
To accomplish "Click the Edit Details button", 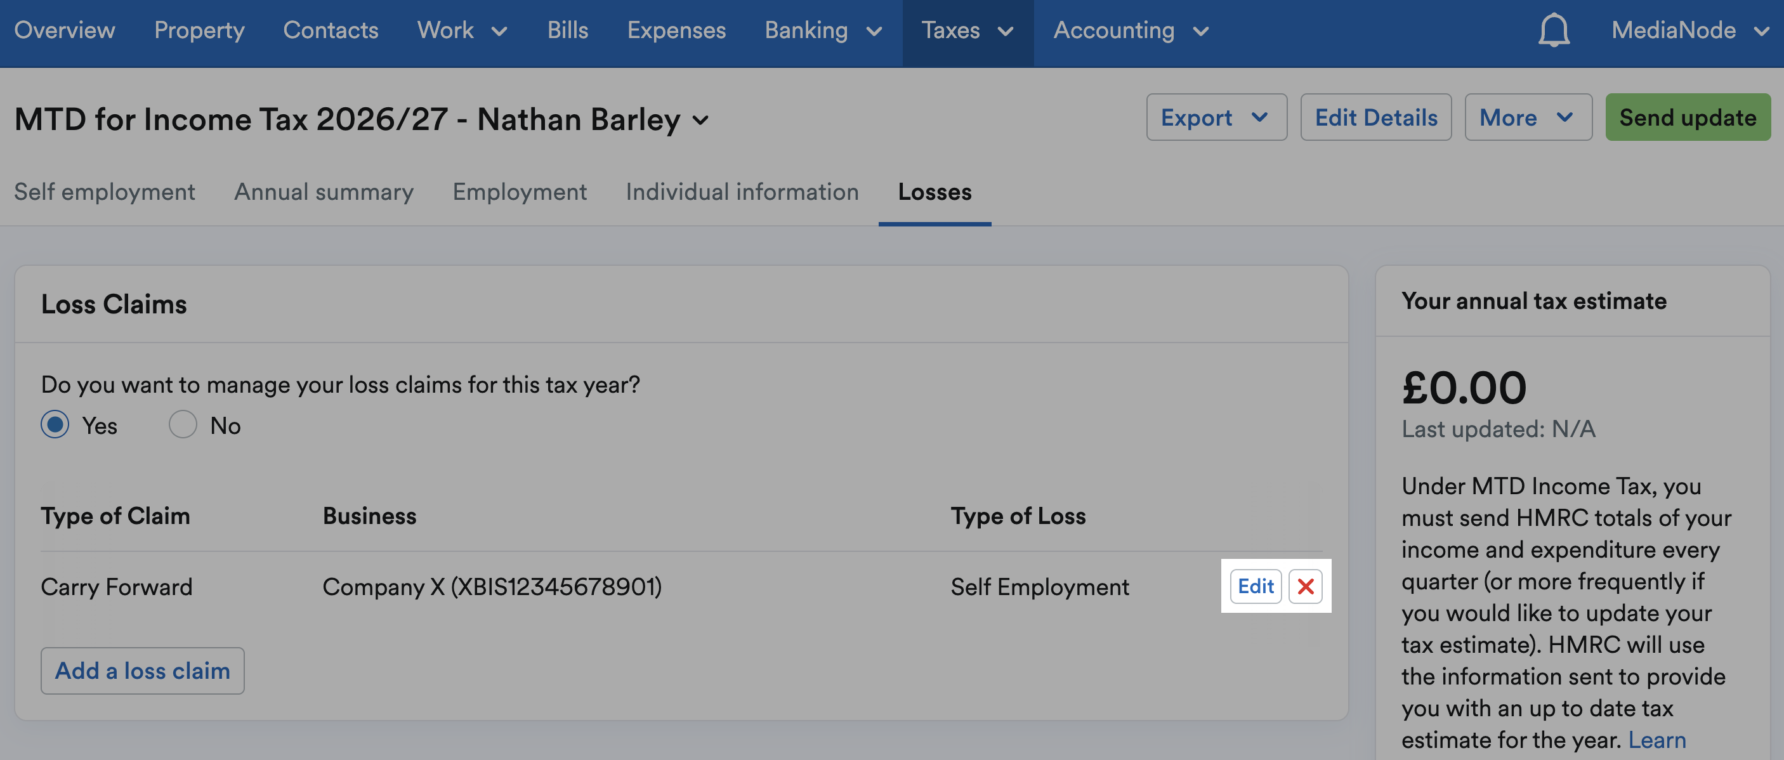I will pos(1375,117).
